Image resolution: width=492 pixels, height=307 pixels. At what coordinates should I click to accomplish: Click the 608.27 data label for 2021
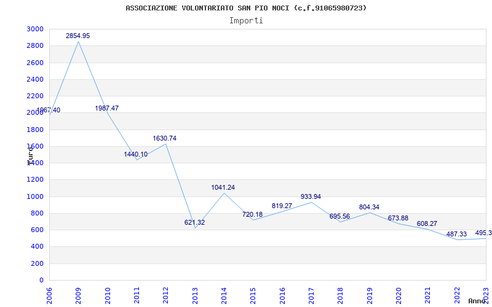coord(427,224)
